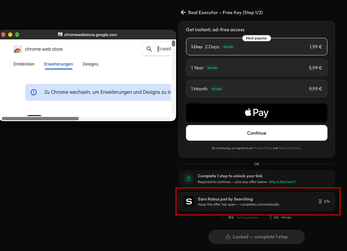Click the green lock icon beside Complete 1 step
The height and width of the screenshot is (251, 347).
(x=189, y=179)
